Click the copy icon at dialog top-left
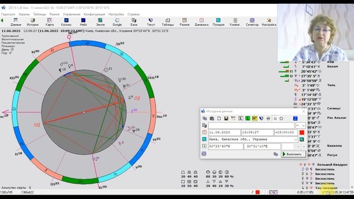 [x=205, y=118]
